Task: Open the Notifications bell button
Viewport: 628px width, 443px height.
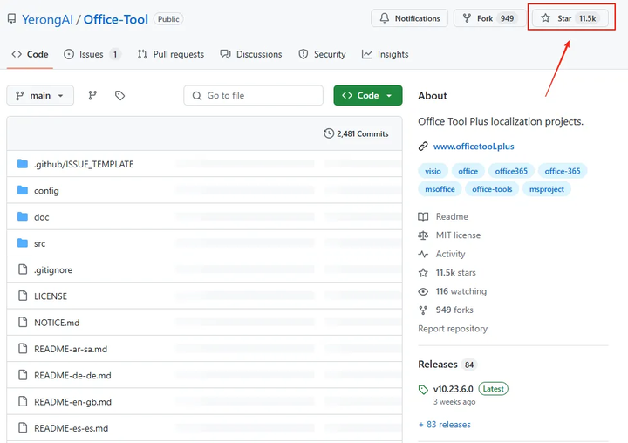Action: click(x=410, y=18)
